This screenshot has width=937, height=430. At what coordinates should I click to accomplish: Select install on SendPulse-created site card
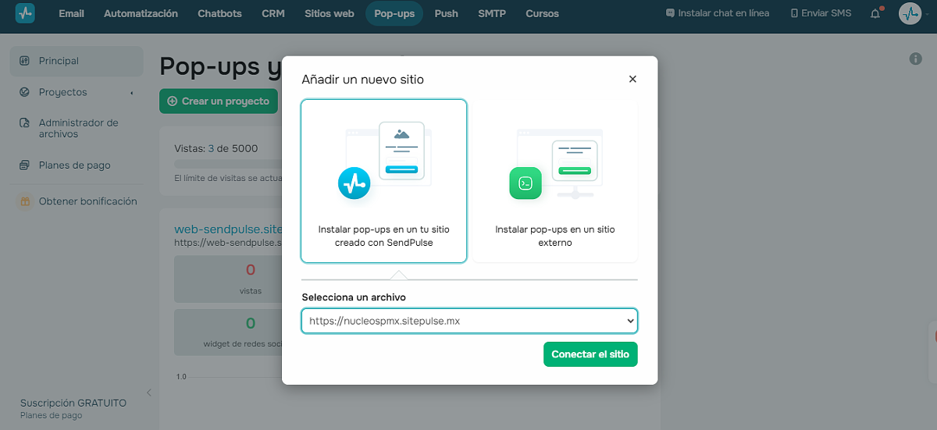point(384,181)
